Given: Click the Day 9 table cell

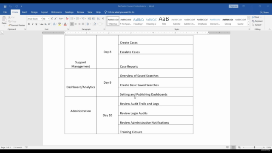Looking at the screenshot, I should 108,82.
